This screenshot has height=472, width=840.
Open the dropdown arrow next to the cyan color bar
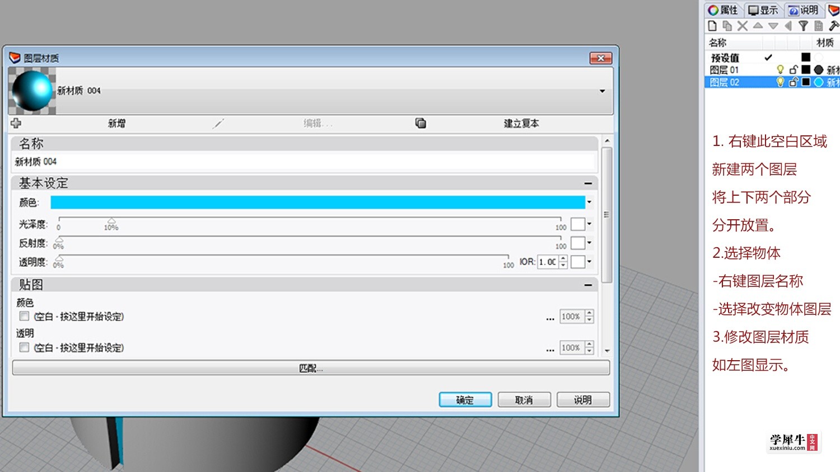589,202
